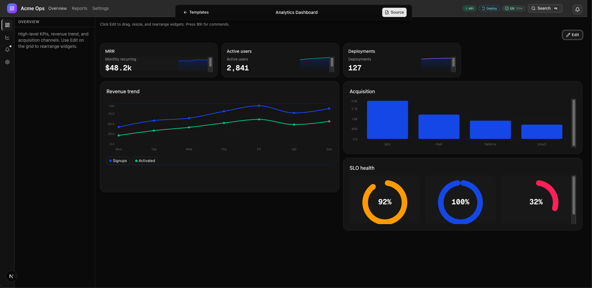Click the notification bell in top bar
This screenshot has height=288, width=592.
pyautogui.click(x=578, y=9)
